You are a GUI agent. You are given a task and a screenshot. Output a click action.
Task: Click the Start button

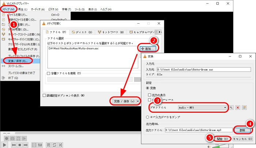coord(222,139)
